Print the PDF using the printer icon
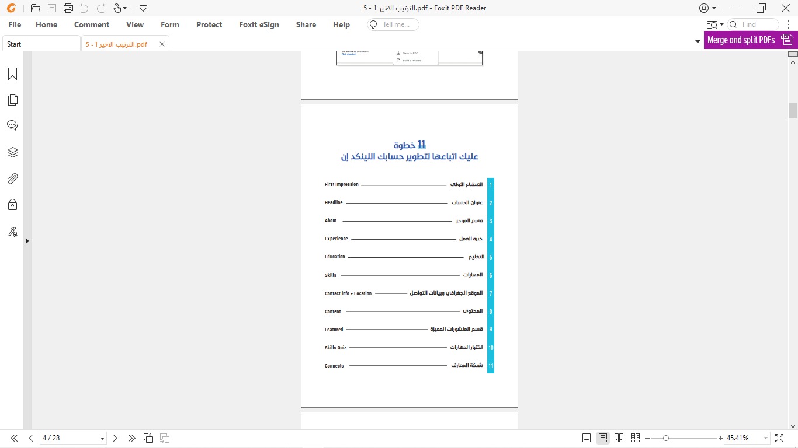Viewport: 798px width, 448px height. (x=68, y=8)
